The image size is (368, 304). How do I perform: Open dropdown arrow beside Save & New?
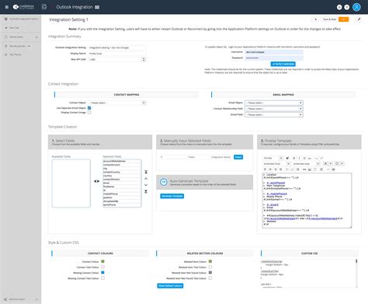click(316, 19)
